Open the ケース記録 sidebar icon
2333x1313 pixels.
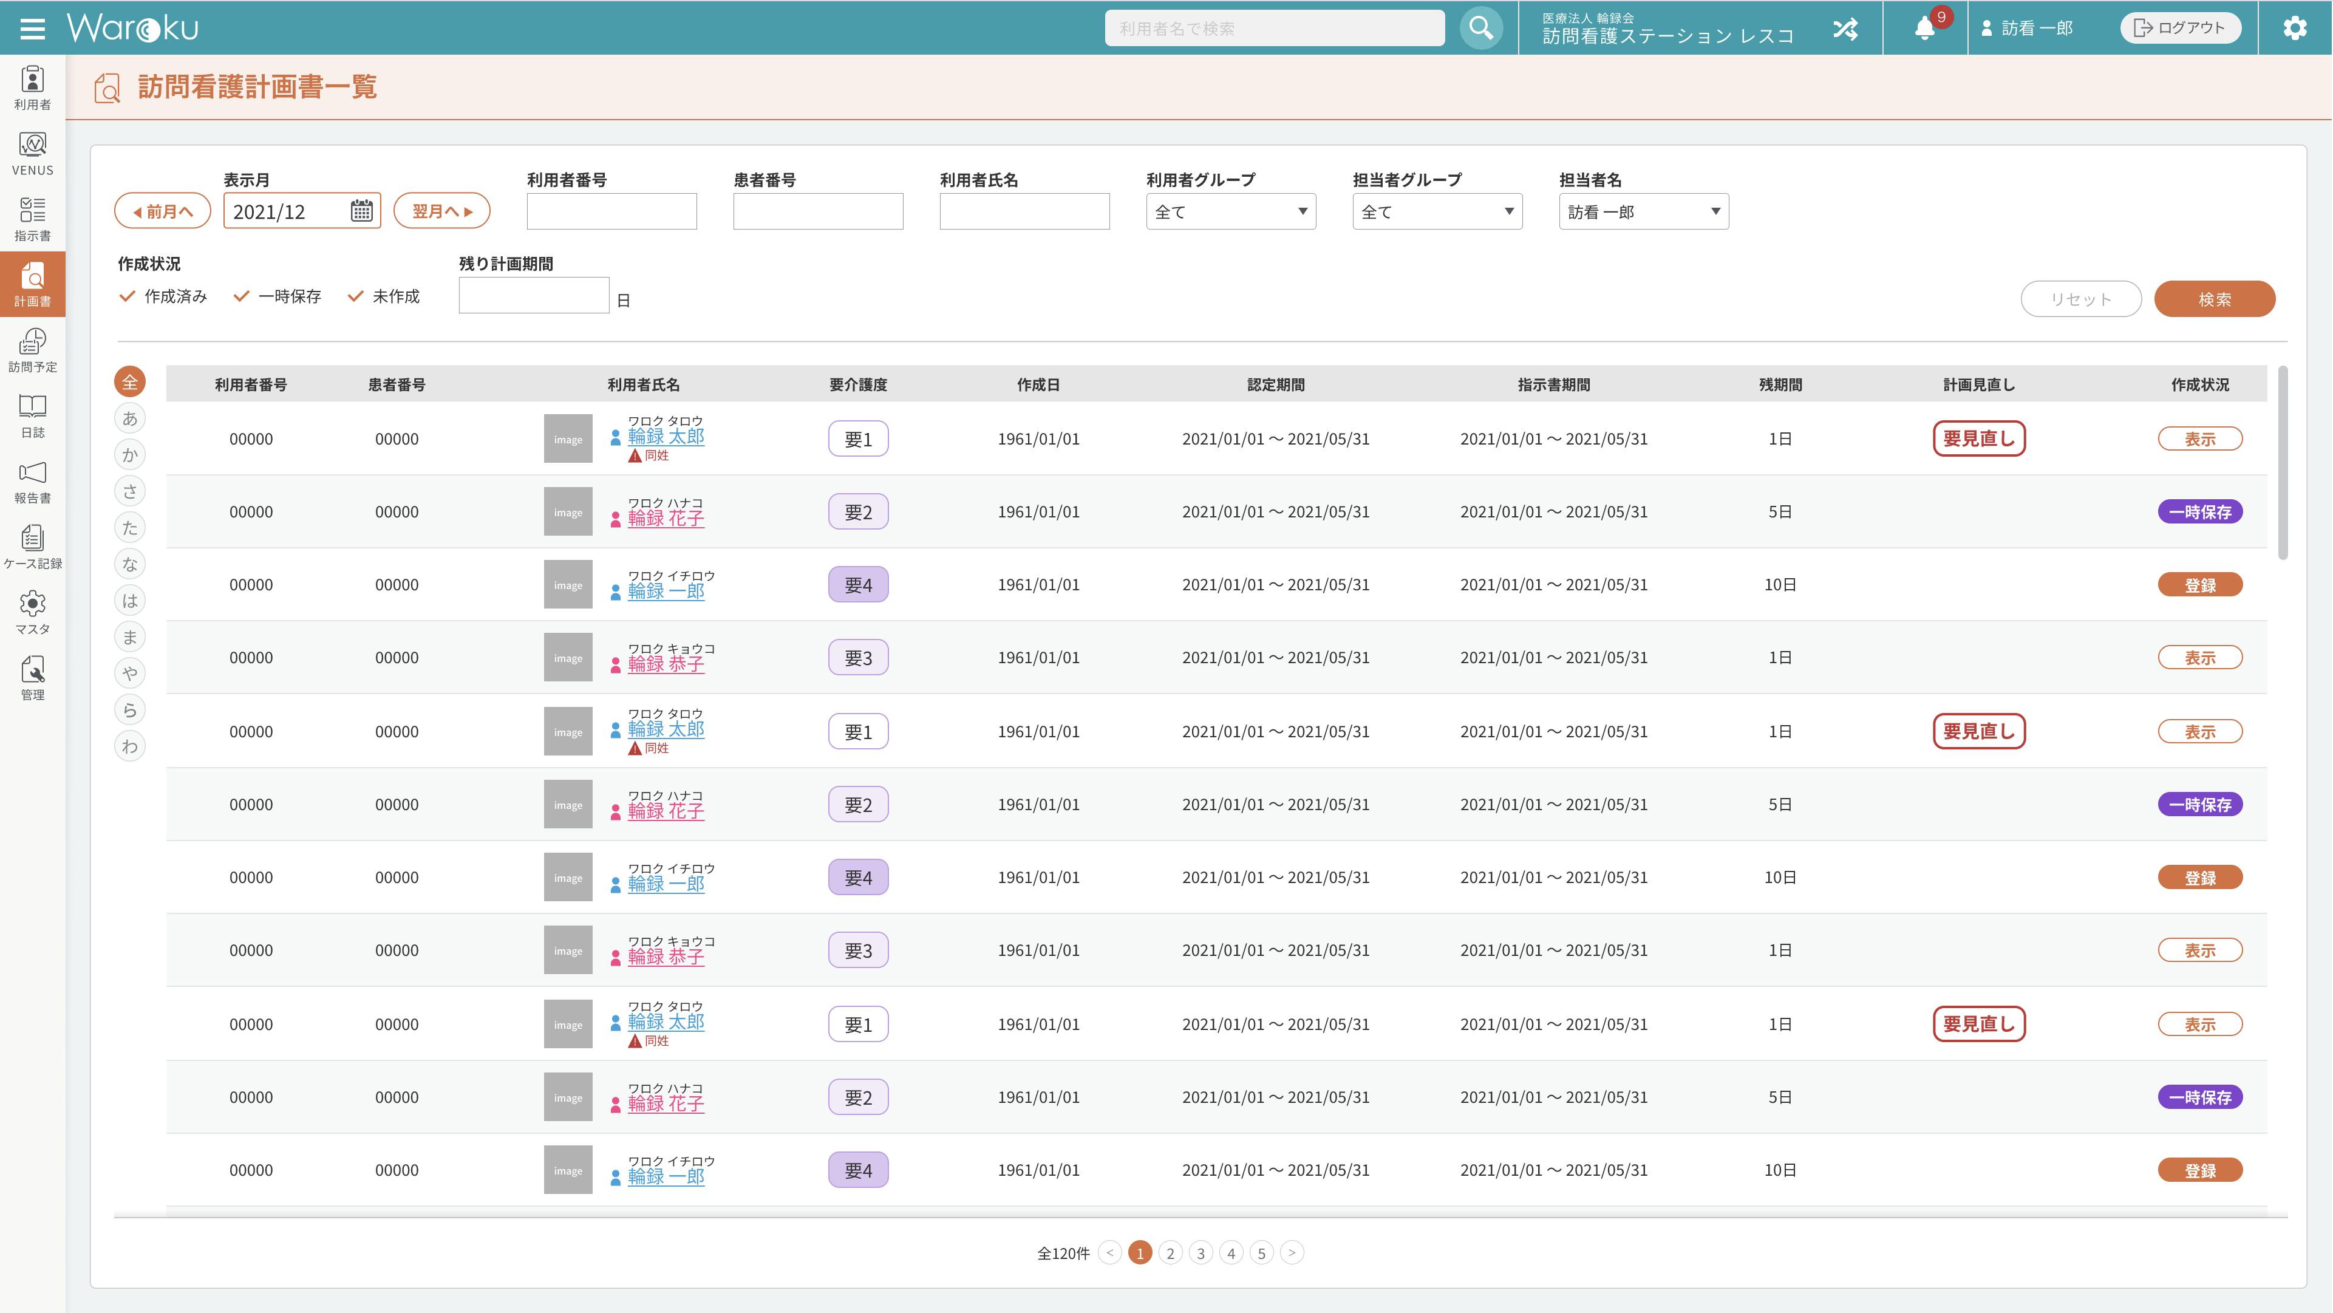tap(33, 546)
